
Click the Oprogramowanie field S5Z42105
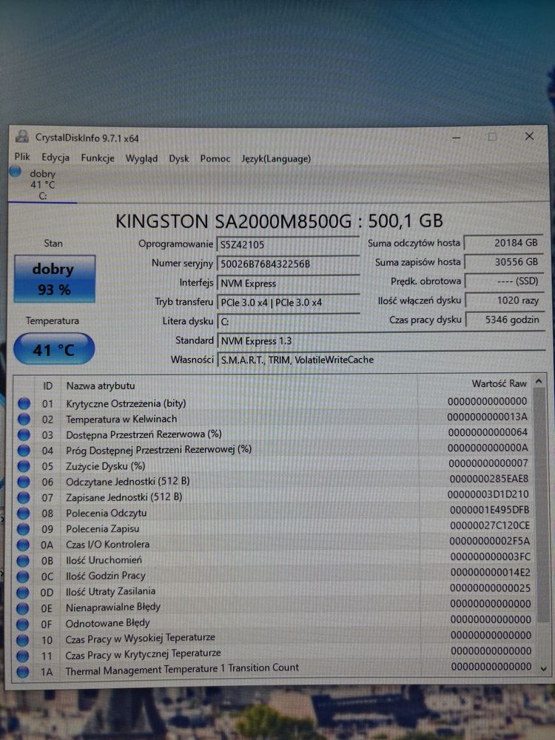[x=288, y=244]
